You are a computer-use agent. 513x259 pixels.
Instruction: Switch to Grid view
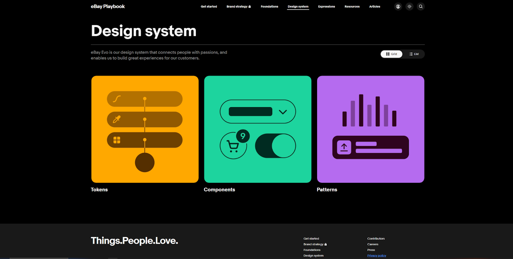(391, 54)
